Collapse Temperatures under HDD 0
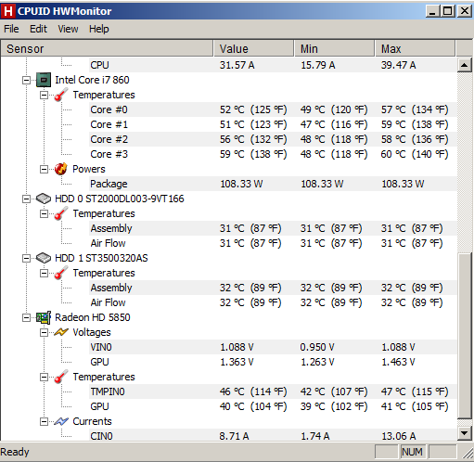The height and width of the screenshot is (462, 474). (45, 213)
